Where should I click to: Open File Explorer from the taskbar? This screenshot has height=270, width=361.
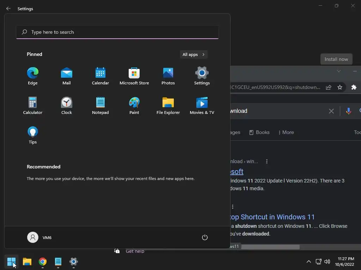pyautogui.click(x=27, y=262)
